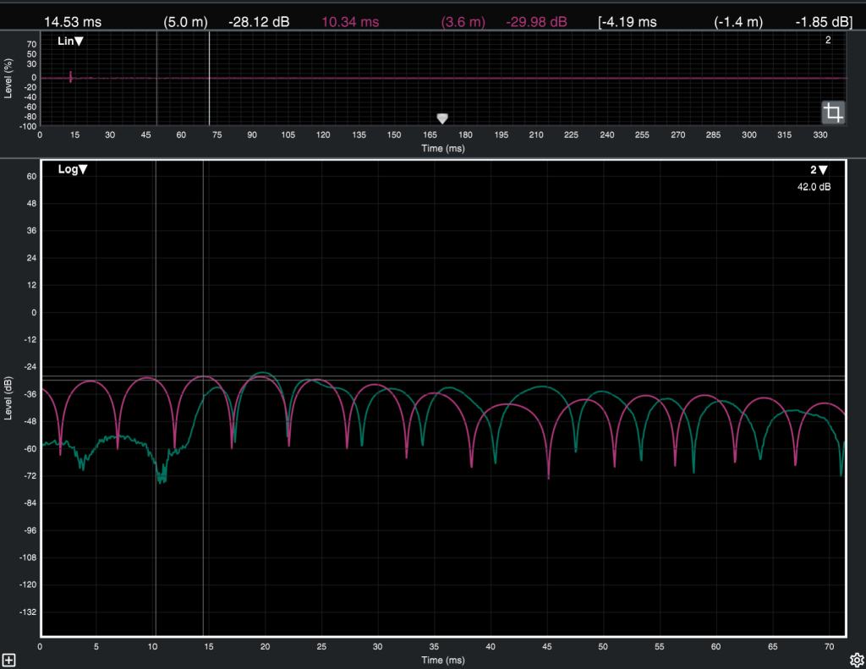Select the magenta -29.98 dB readout
866x669 pixels.
click(537, 21)
